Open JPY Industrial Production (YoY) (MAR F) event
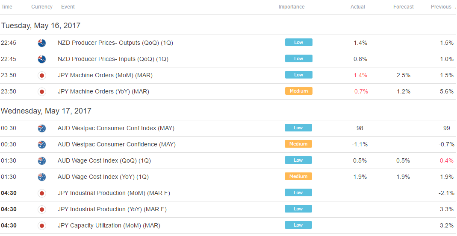This screenshot has width=457, height=236. [112, 209]
